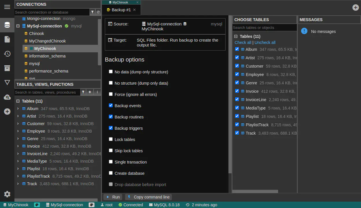This screenshot has height=208, width=361.
Task: Enable the 'No data (dump only structure)' checkbox
Action: [x=111, y=72]
